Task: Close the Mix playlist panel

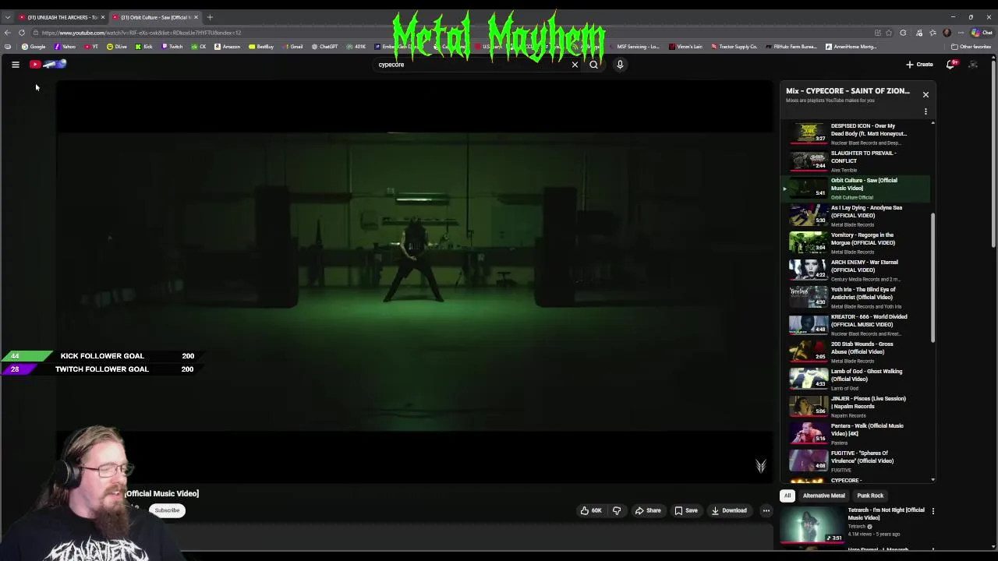Action: [x=925, y=94]
